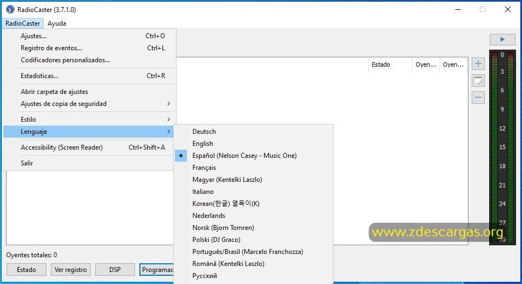Close the RadioCaster window
The image size is (522, 284).
(507, 9)
